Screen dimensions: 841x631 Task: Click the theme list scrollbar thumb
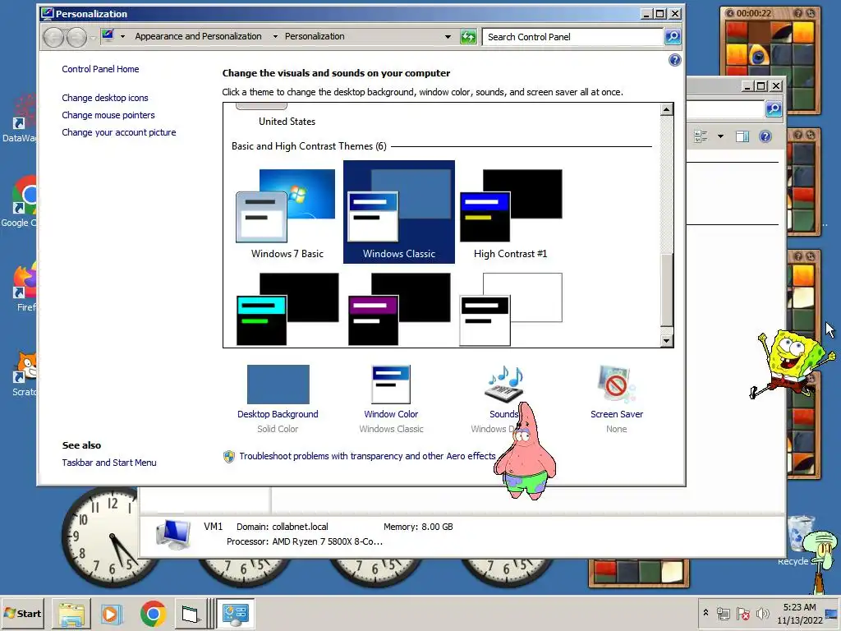click(667, 290)
